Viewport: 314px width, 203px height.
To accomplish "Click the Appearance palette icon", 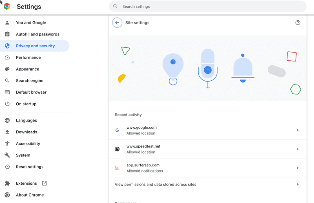I will coord(7,69).
